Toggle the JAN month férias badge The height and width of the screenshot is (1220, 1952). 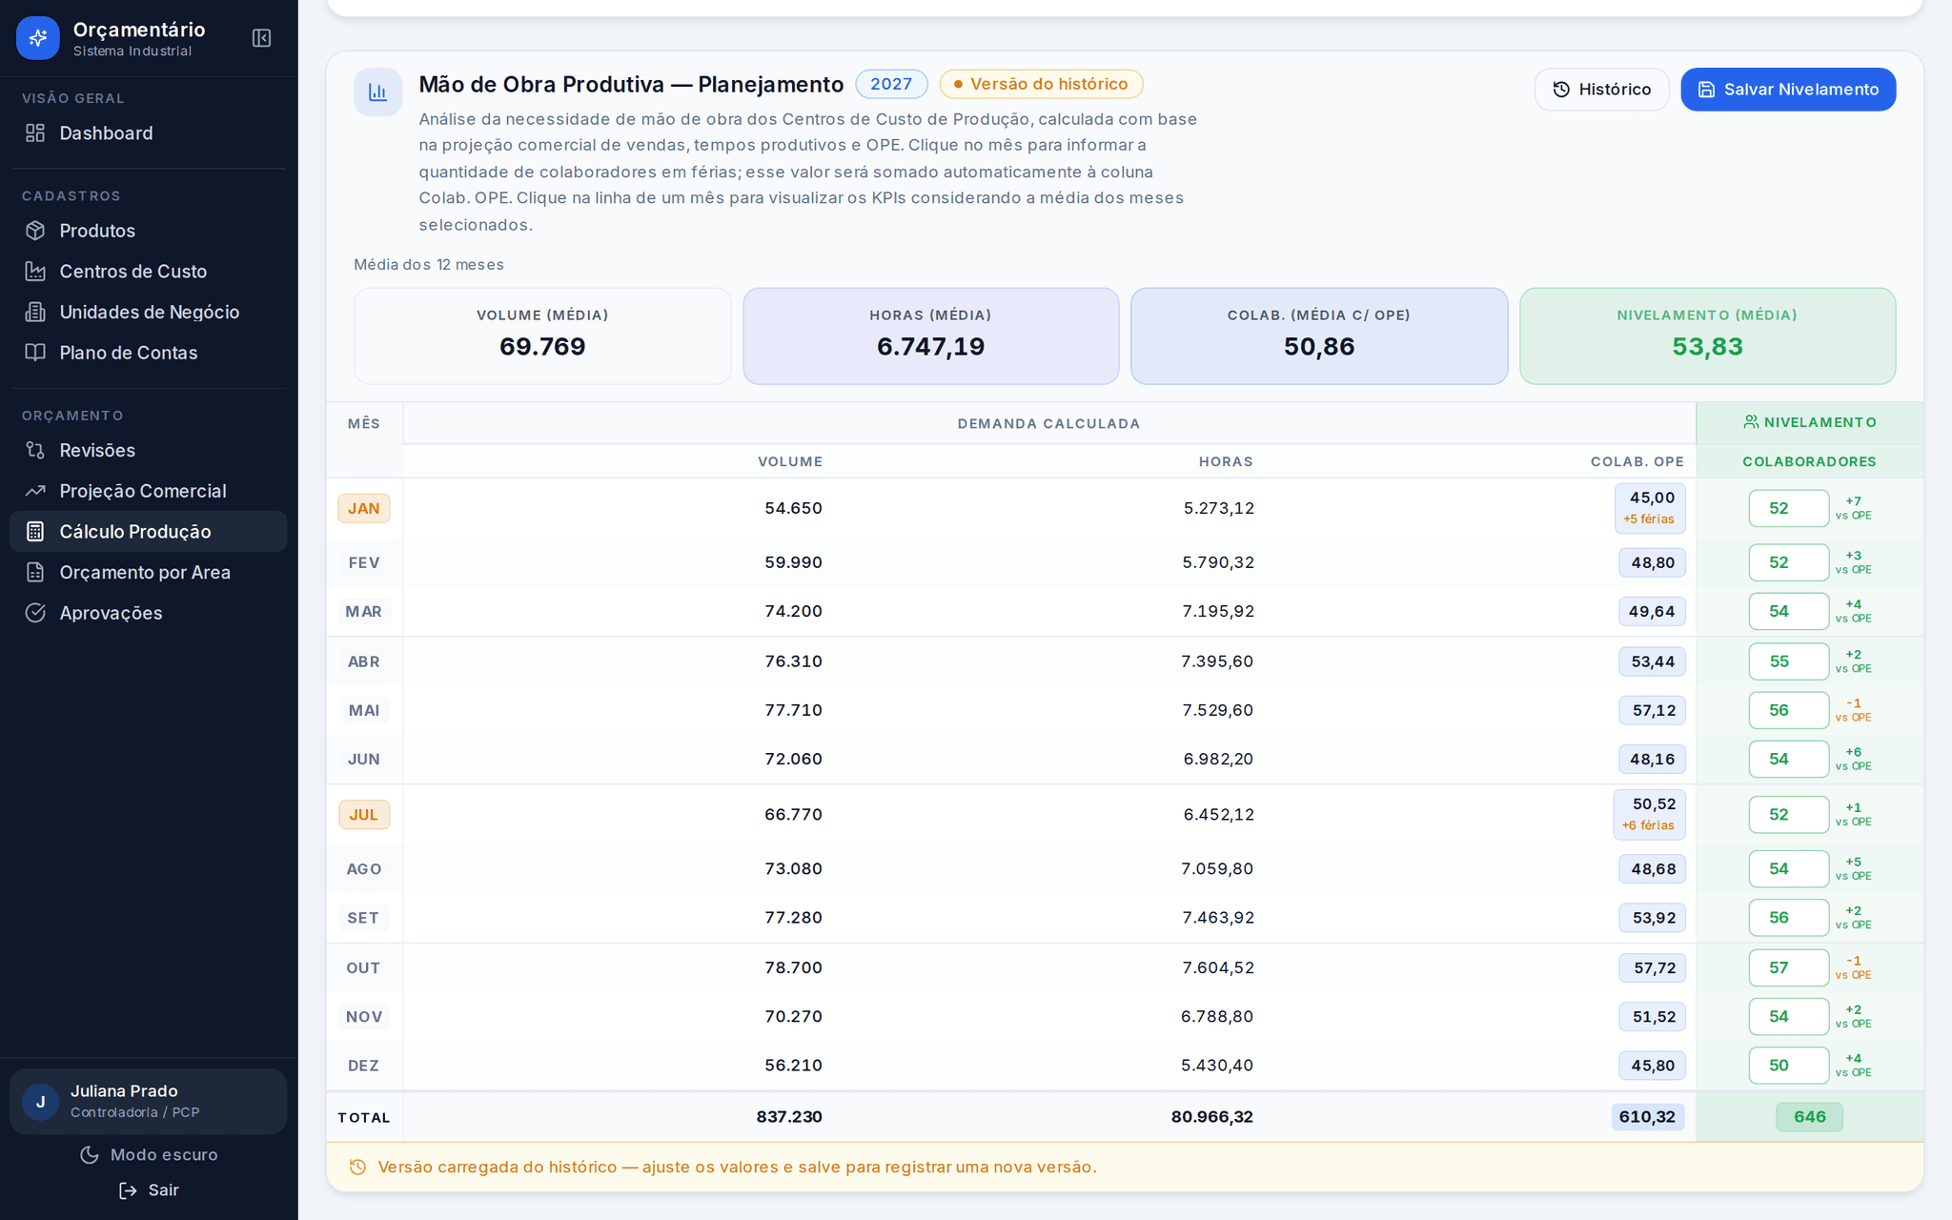(x=364, y=508)
